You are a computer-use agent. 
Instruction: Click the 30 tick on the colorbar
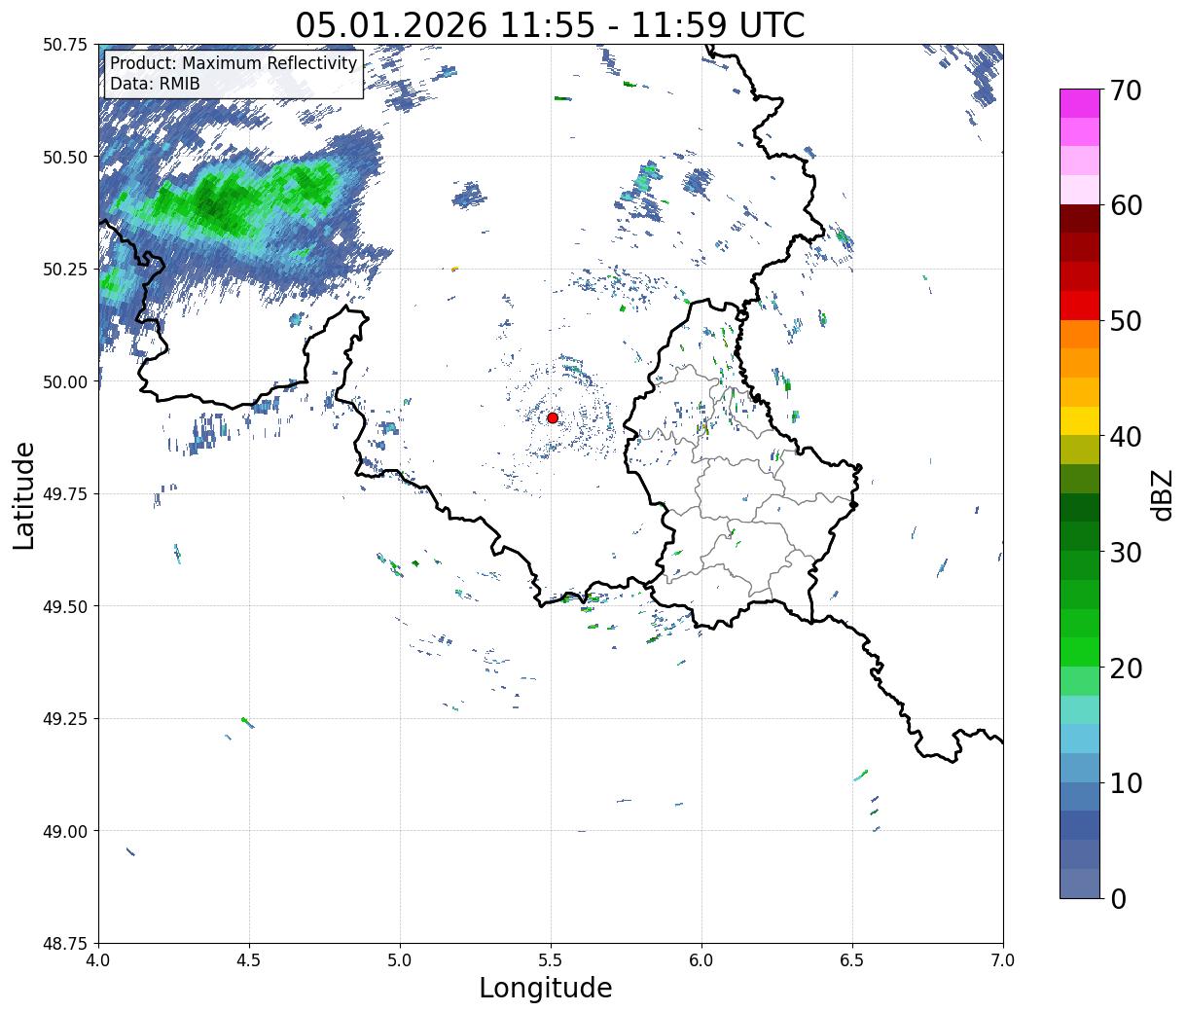(1125, 552)
